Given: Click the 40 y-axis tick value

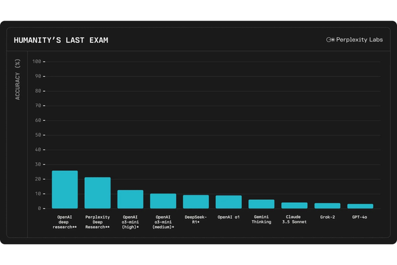Looking at the screenshot, I should click(x=38, y=150).
